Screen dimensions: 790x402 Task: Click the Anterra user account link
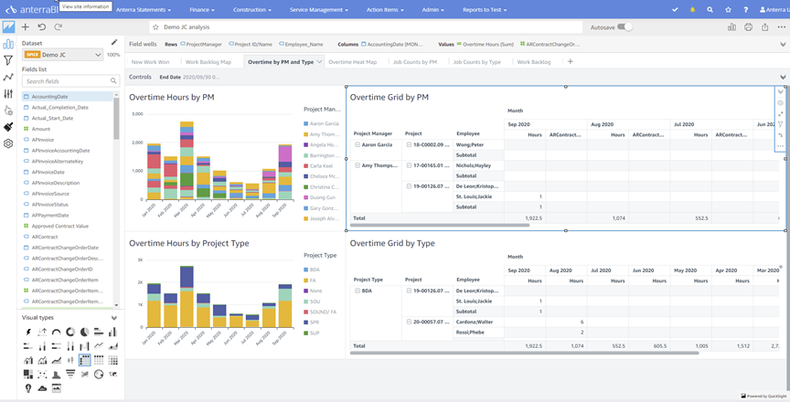[774, 9]
